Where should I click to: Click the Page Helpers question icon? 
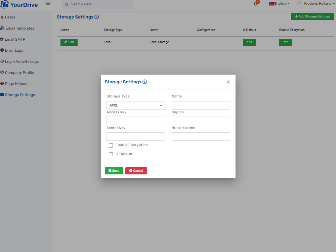coord(2,84)
